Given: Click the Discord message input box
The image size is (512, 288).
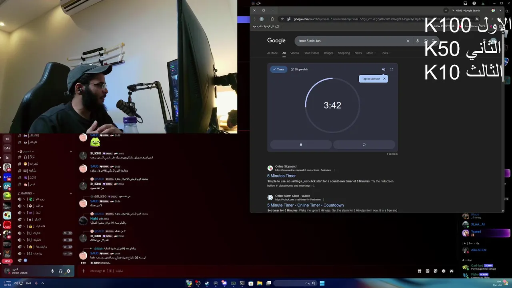Looking at the screenshot, I should pos(248,271).
